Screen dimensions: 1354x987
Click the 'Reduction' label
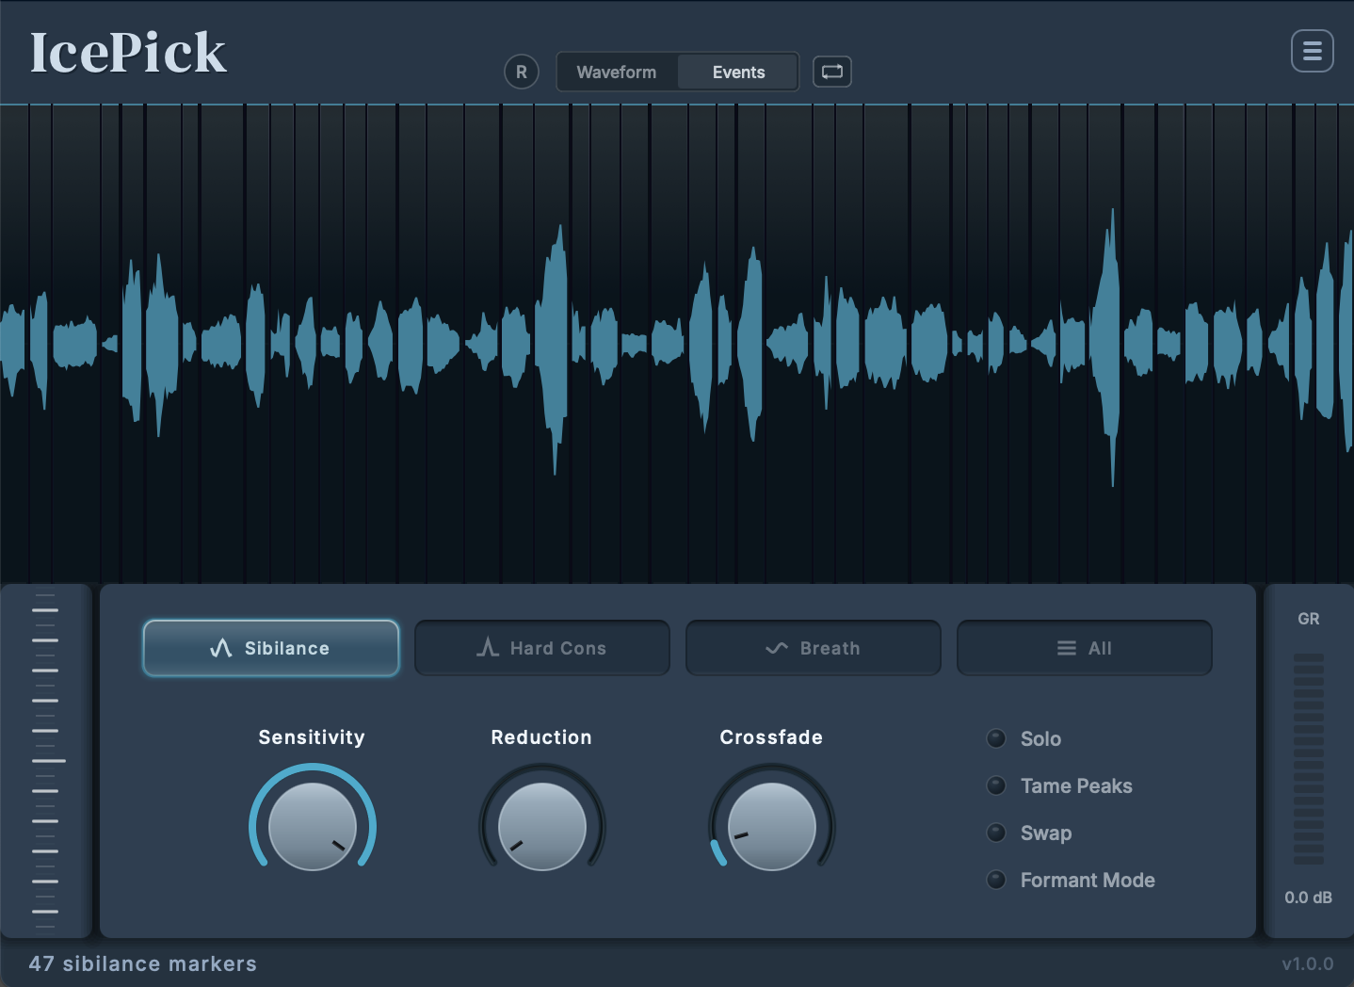click(x=541, y=737)
